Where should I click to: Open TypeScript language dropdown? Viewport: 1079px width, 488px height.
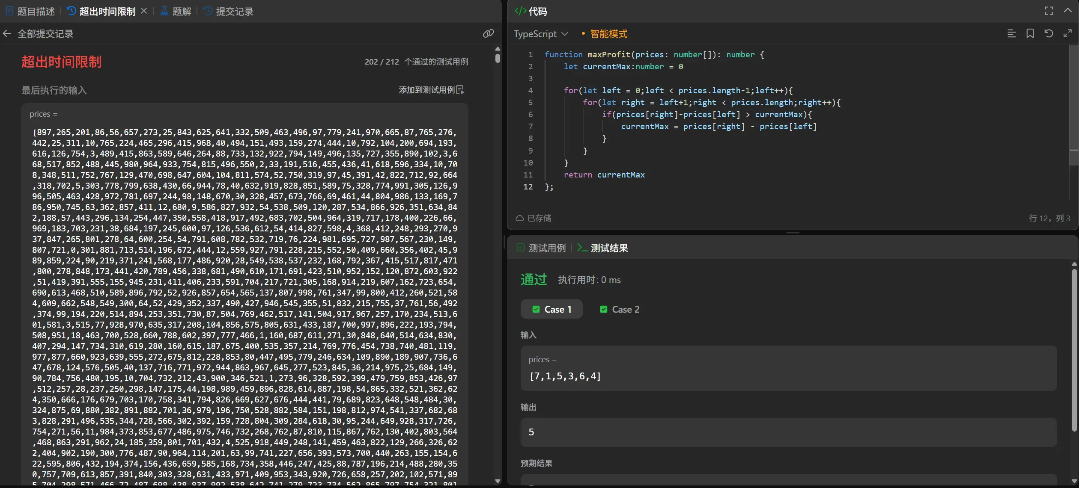(540, 34)
